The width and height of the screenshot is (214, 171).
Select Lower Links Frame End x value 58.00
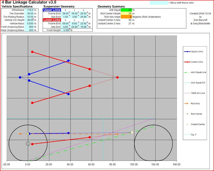65,23
